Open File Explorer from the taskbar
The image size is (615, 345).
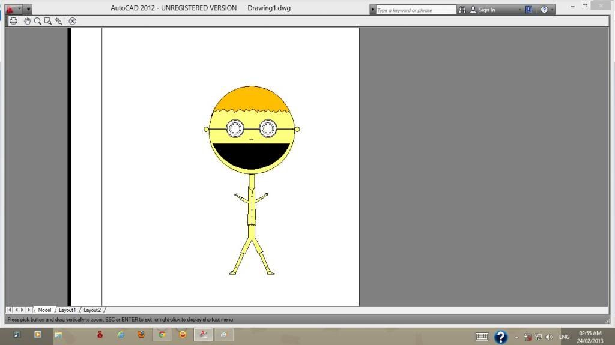tap(58, 335)
